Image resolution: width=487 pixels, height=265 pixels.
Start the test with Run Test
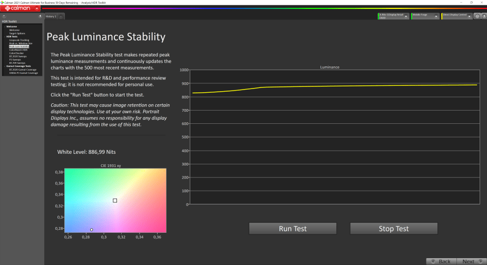coord(293,229)
